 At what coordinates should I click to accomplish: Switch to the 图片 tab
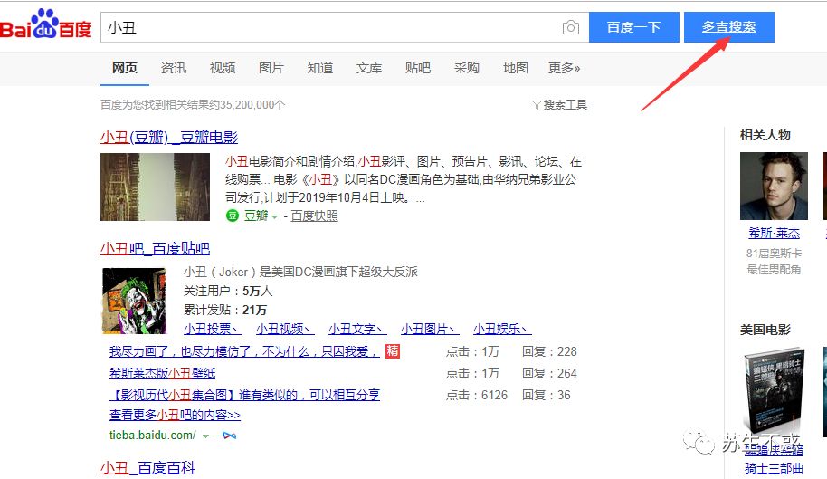pos(271,68)
